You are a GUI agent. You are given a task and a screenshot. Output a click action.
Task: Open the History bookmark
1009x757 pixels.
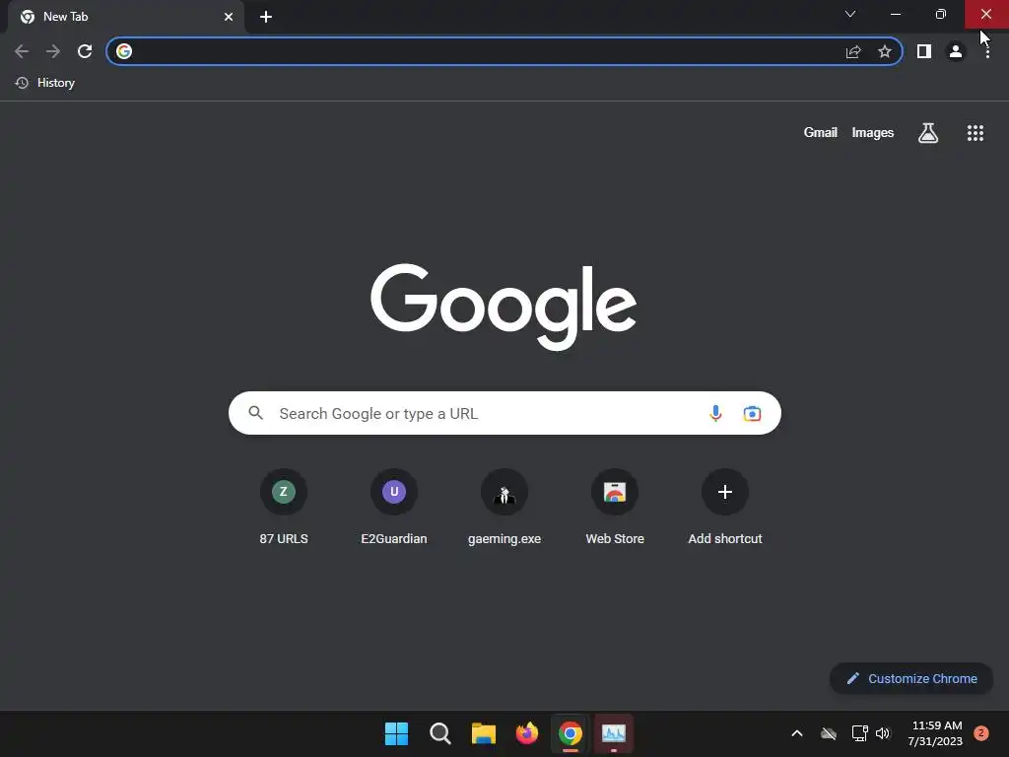click(x=45, y=83)
